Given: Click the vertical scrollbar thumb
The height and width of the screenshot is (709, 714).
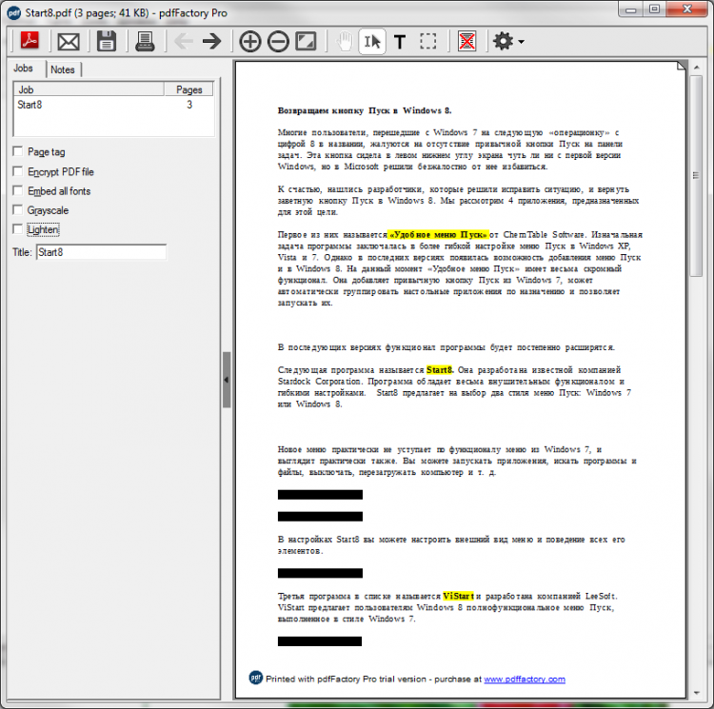Looking at the screenshot, I should [695, 176].
